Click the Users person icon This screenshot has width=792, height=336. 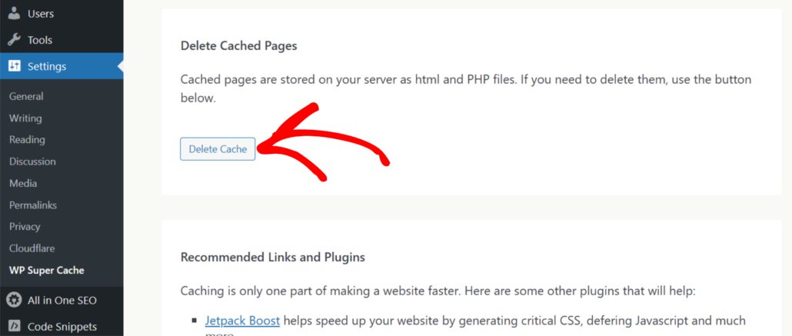15,14
